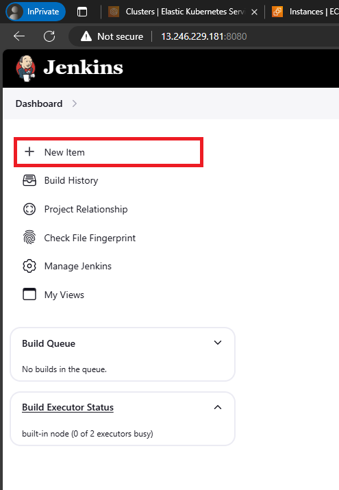The width and height of the screenshot is (339, 490).
Task: Click the Dashboard breadcrumb link
Action: pos(39,103)
